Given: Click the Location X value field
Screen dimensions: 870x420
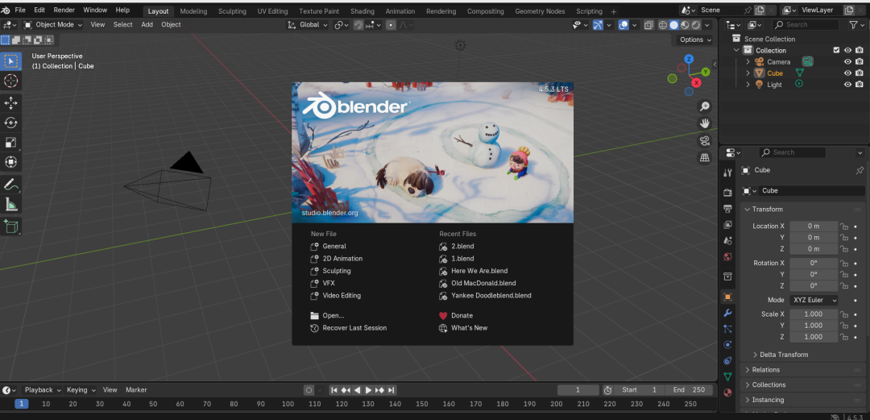Looking at the screenshot, I should pyautogui.click(x=814, y=226).
